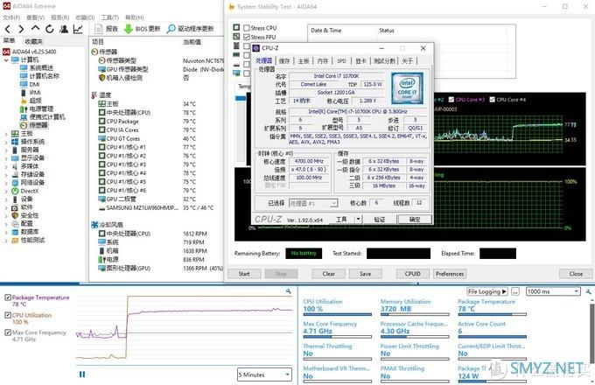Click the ellipsis button next to File Logging

coord(514,291)
